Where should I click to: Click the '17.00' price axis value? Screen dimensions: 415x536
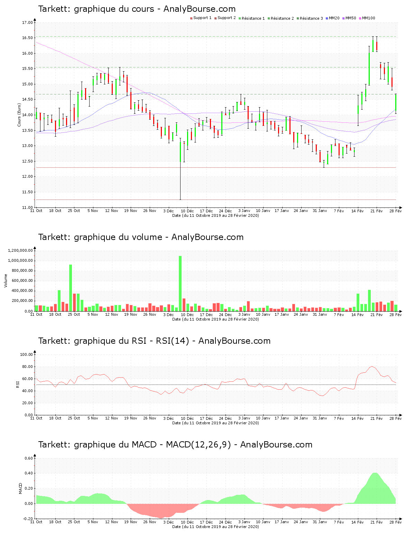(27, 23)
